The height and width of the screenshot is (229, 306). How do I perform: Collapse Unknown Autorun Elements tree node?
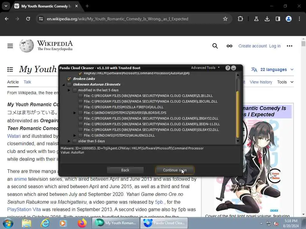point(63,85)
